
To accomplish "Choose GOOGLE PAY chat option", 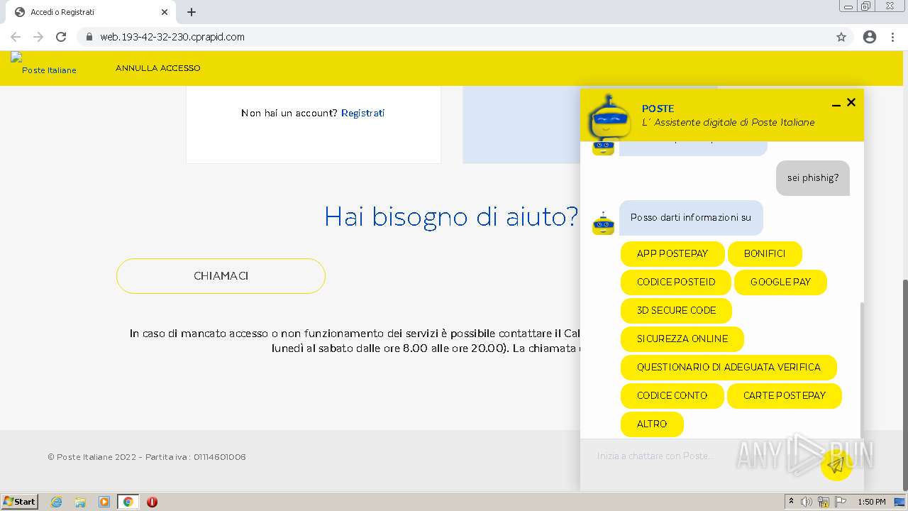I will tap(780, 282).
